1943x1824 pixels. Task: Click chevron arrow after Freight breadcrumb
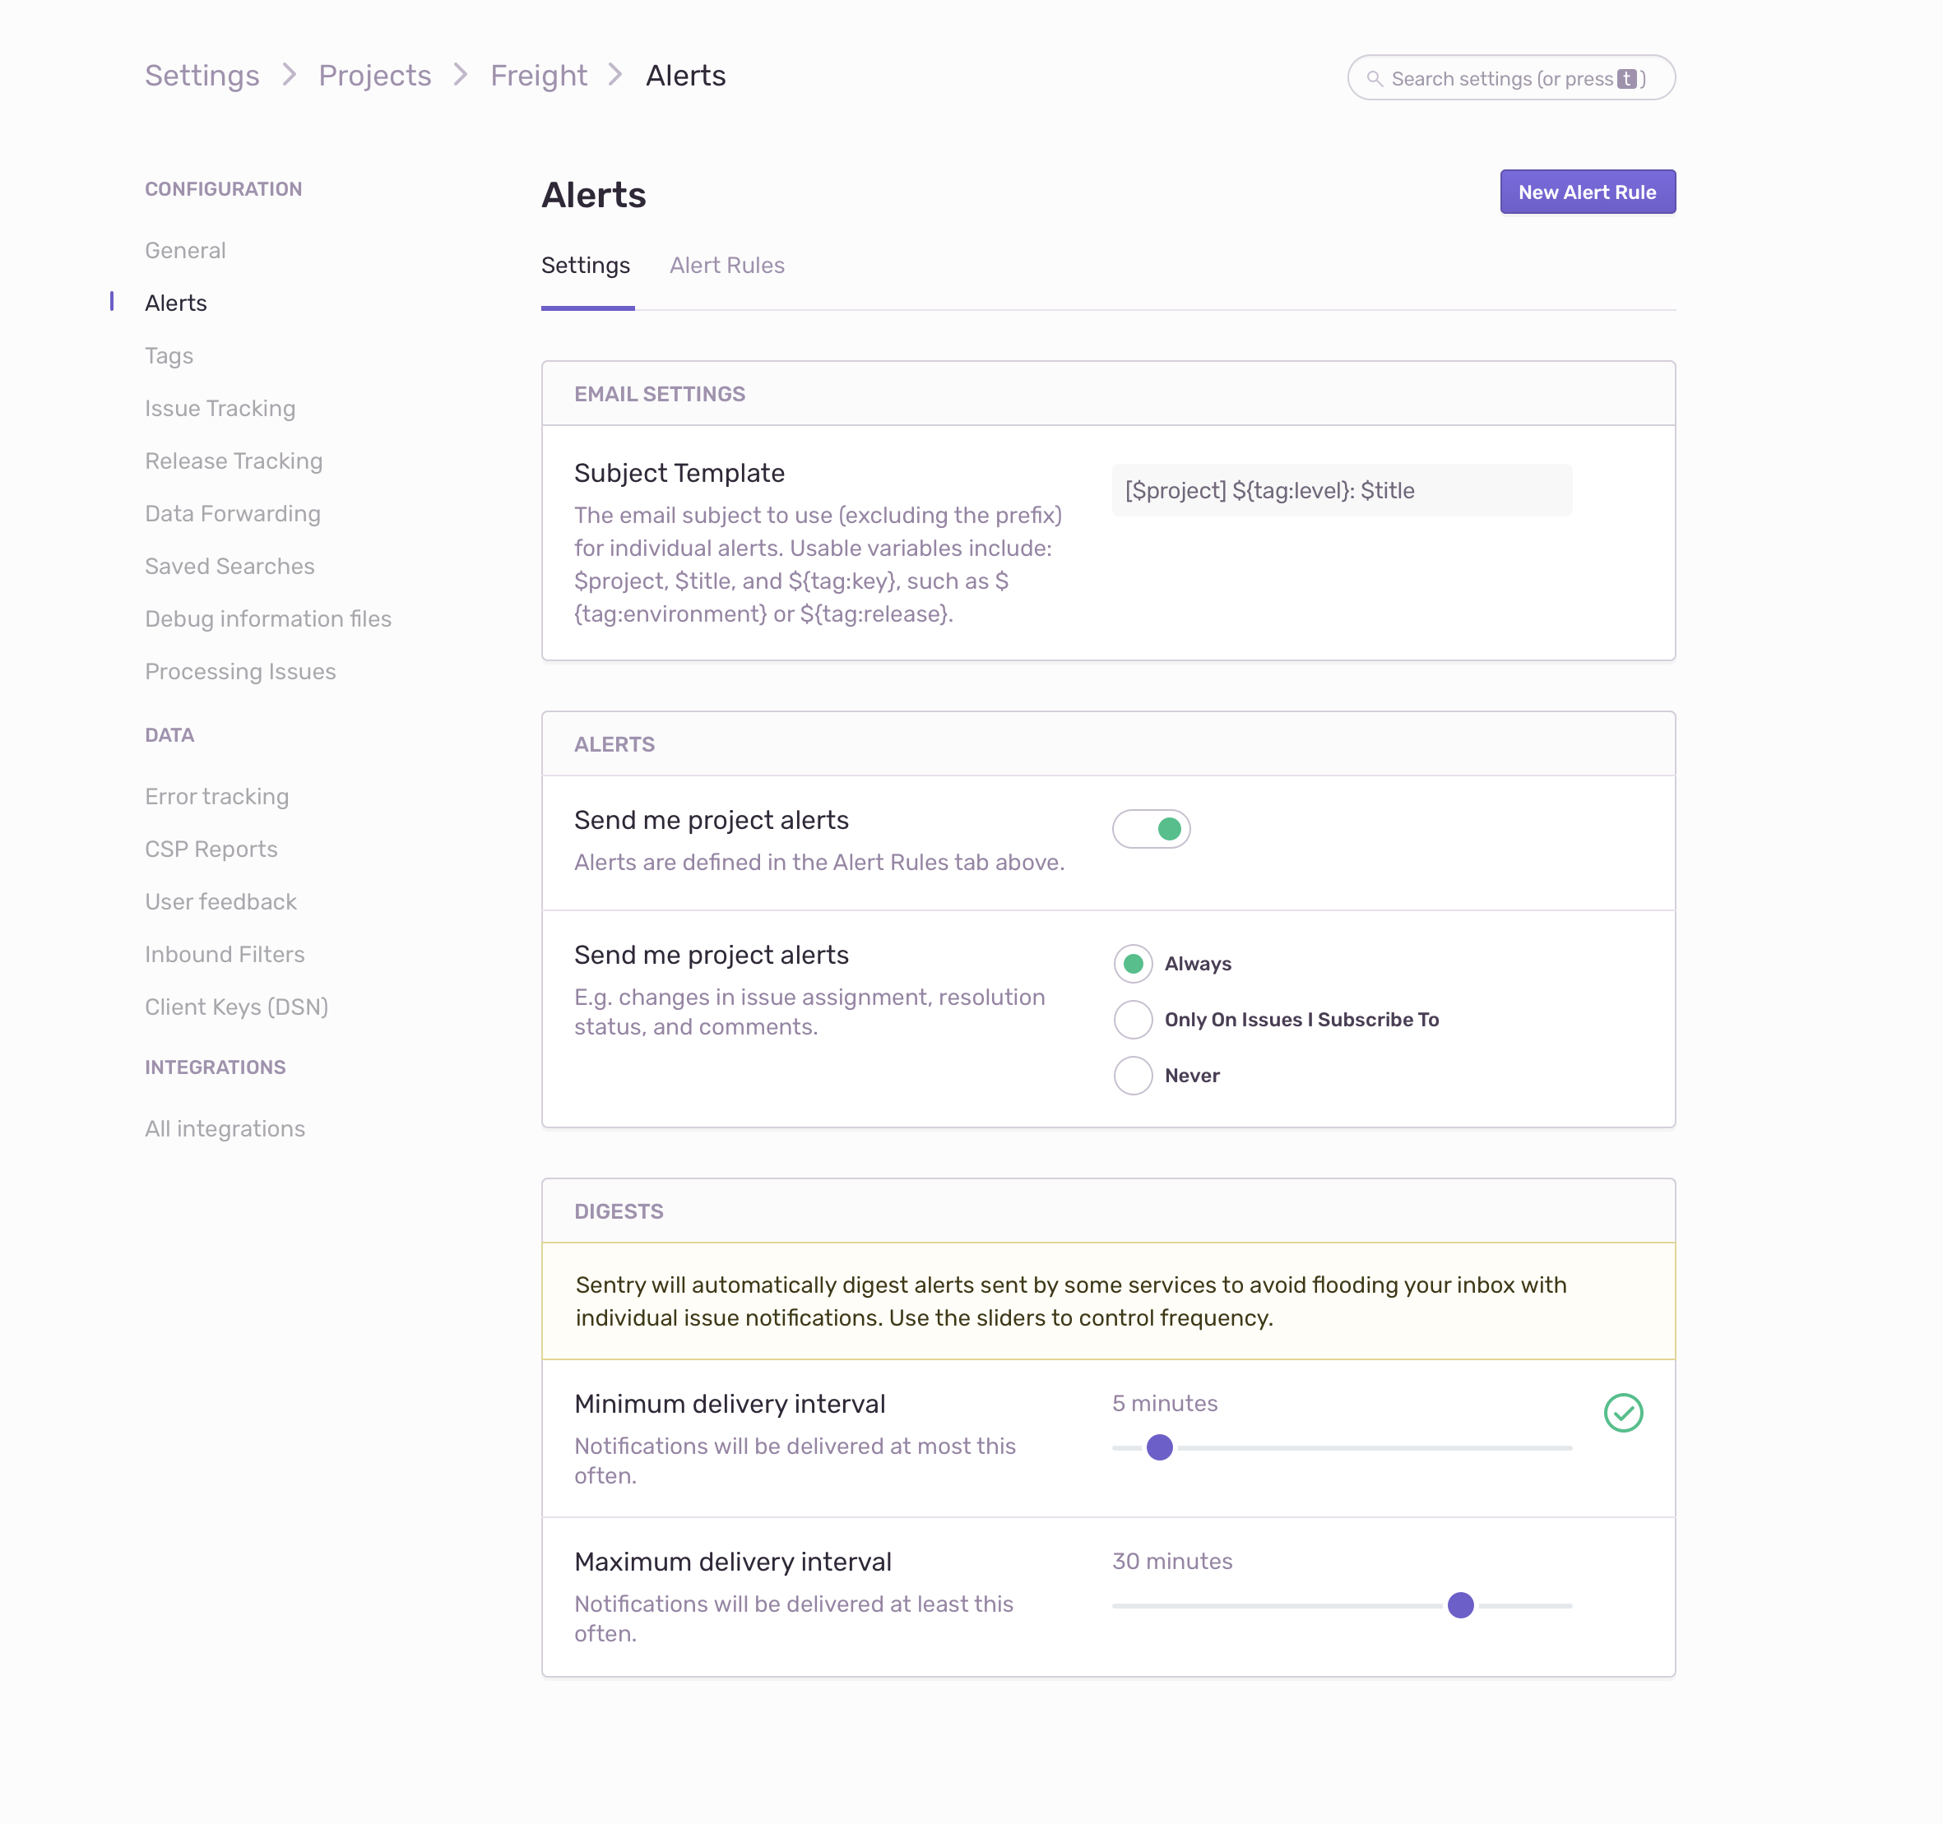[x=614, y=75]
